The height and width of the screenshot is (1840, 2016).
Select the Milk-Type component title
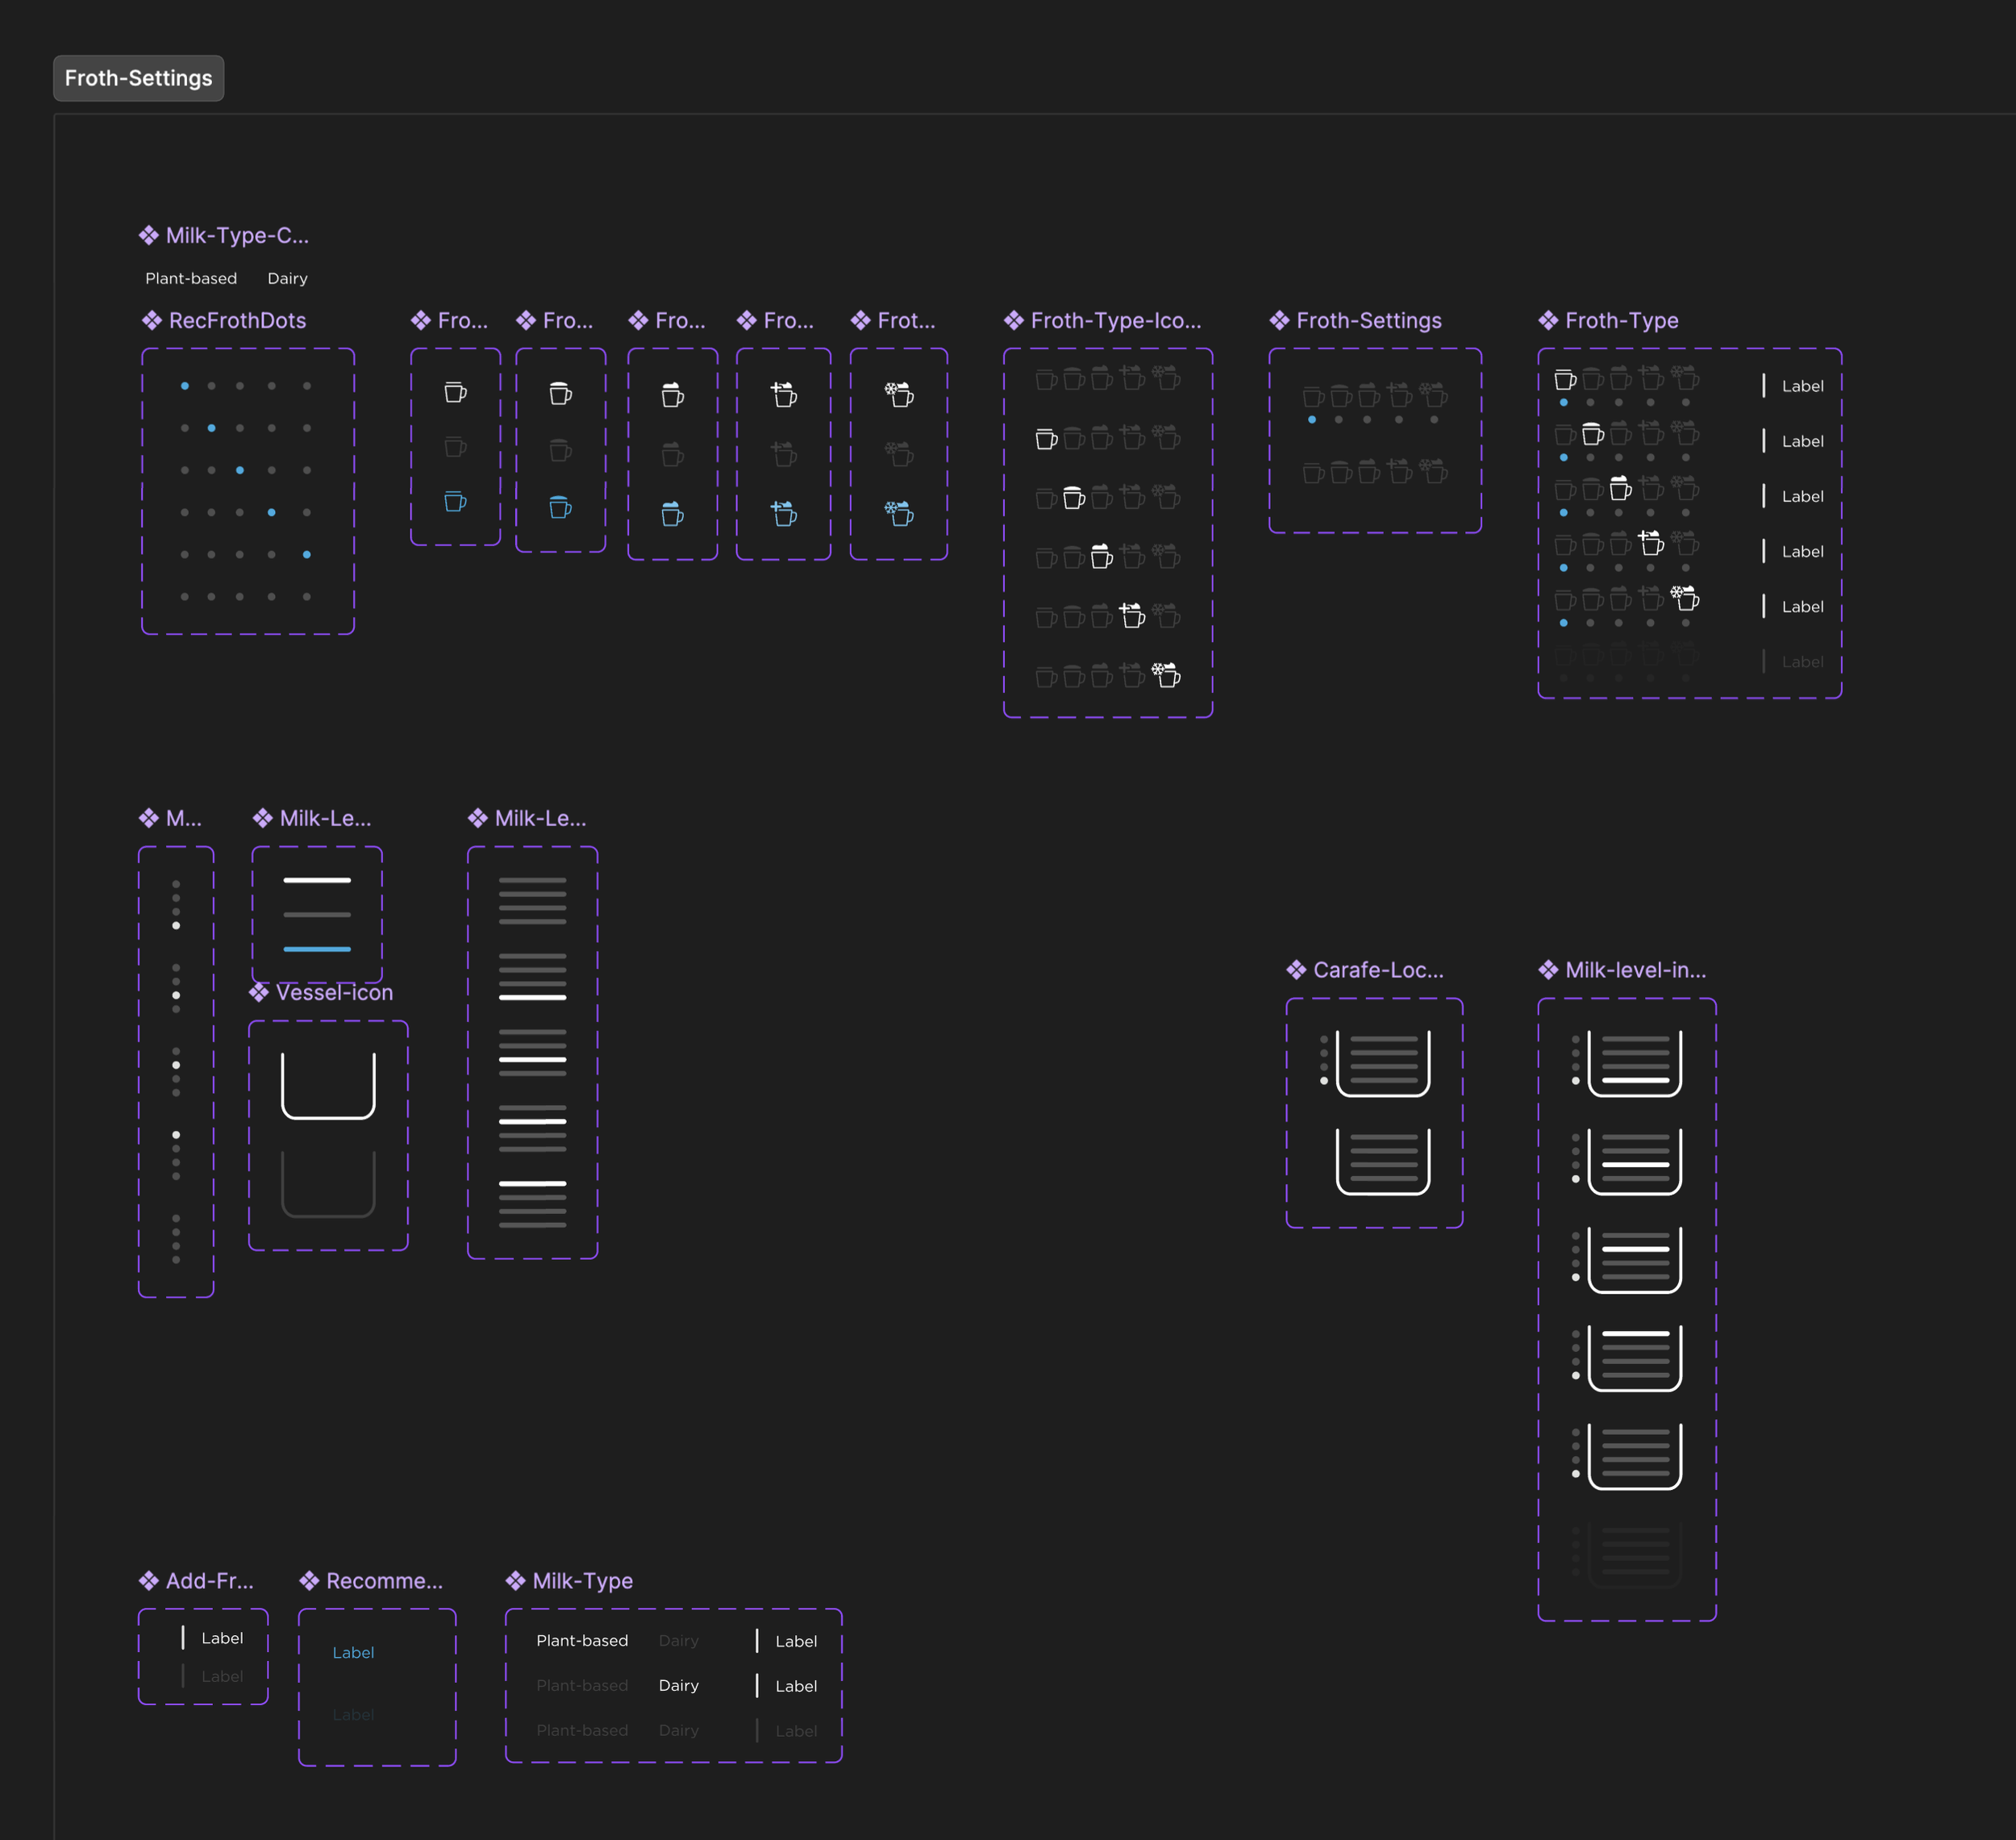(x=582, y=1581)
